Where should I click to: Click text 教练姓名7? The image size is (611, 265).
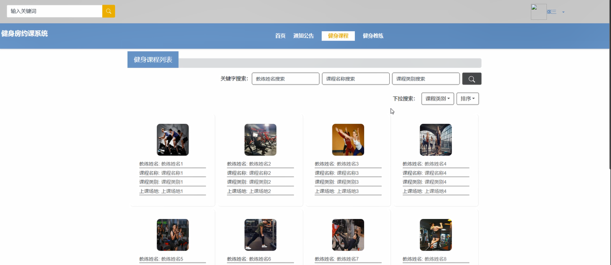point(348,259)
